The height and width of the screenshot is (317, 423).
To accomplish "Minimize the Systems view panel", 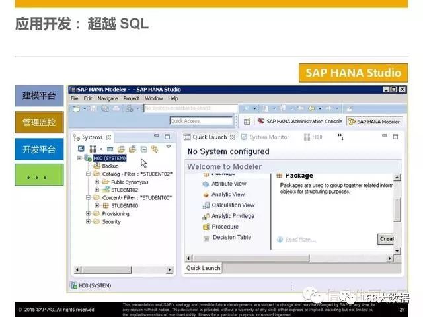I will point(157,135).
